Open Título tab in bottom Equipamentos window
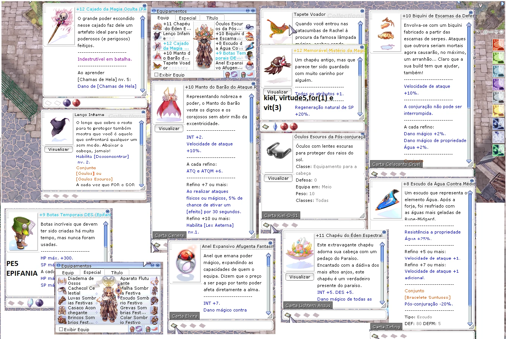The width and height of the screenshot is (506, 339). [x=117, y=272]
